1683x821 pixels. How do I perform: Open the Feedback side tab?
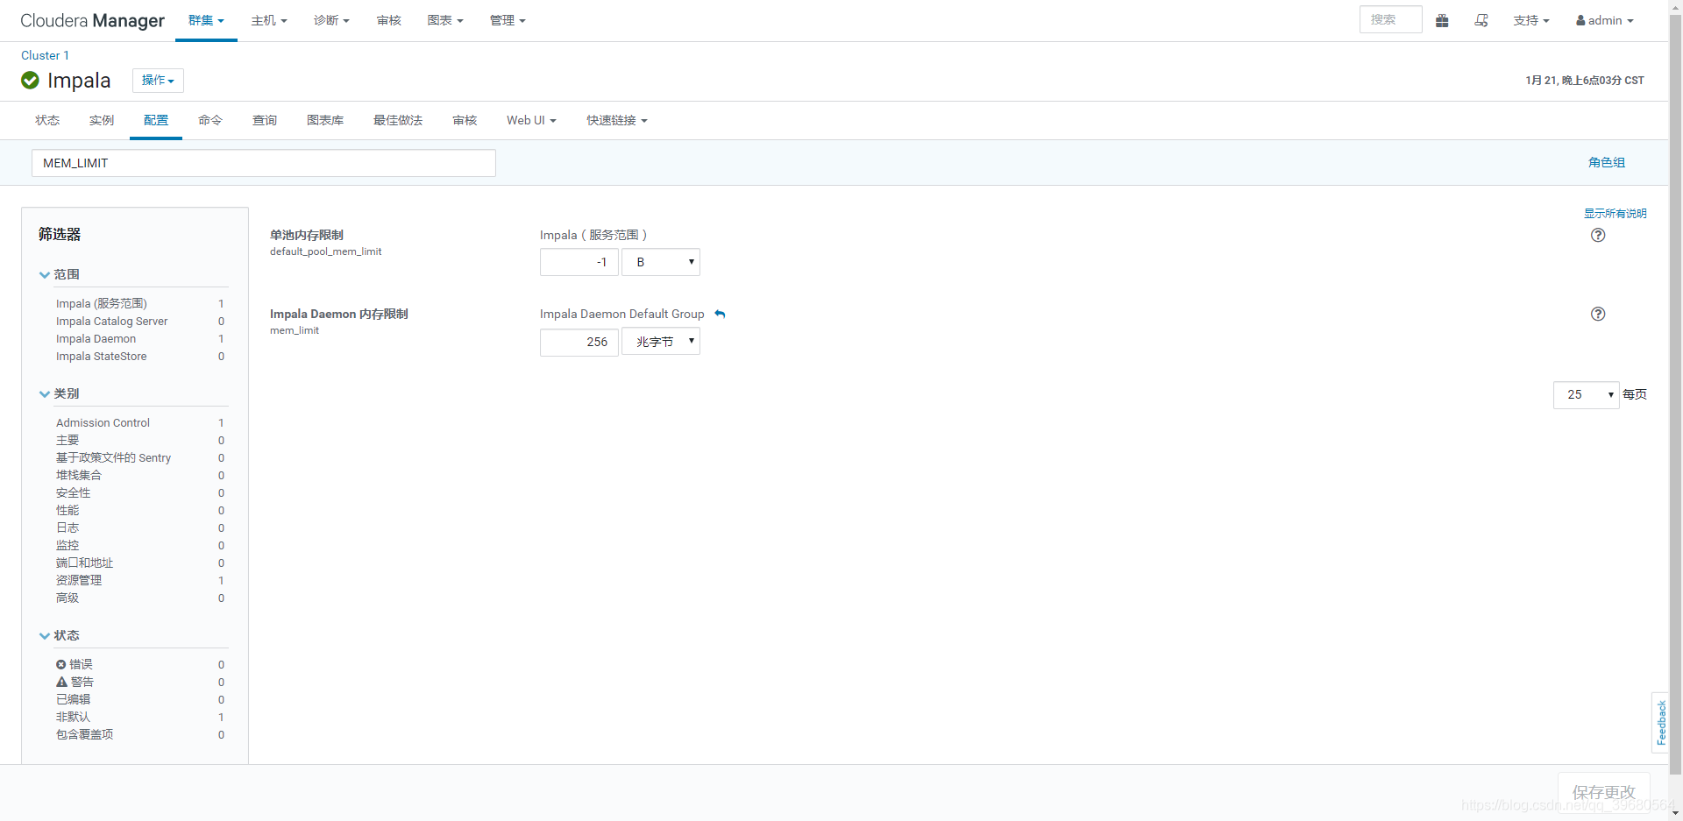[x=1660, y=723]
